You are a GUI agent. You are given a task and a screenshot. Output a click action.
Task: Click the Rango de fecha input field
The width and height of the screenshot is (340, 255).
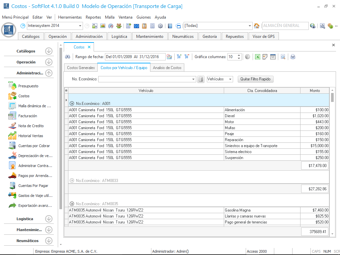click(x=135, y=57)
